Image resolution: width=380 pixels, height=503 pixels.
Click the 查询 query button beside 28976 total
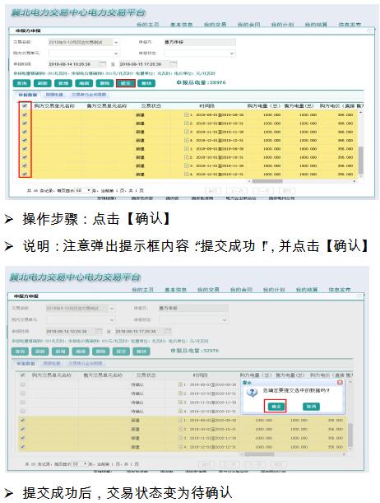pyautogui.click(x=21, y=83)
